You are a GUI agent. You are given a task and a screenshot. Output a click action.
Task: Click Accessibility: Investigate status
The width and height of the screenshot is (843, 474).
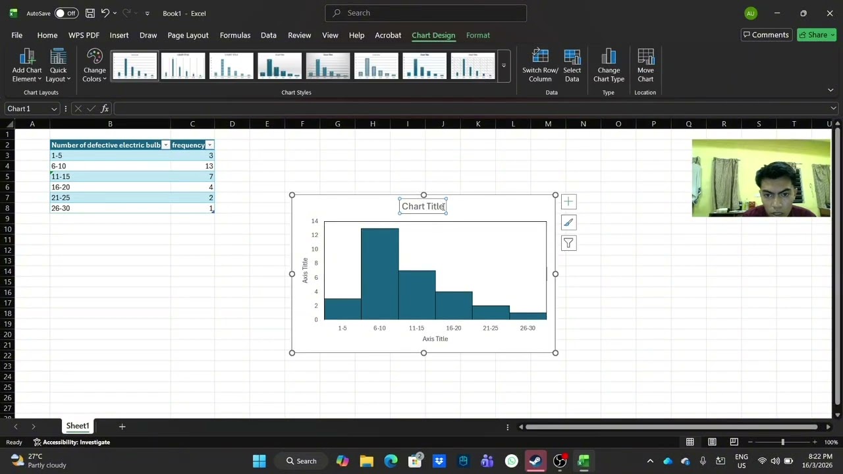[72, 442]
